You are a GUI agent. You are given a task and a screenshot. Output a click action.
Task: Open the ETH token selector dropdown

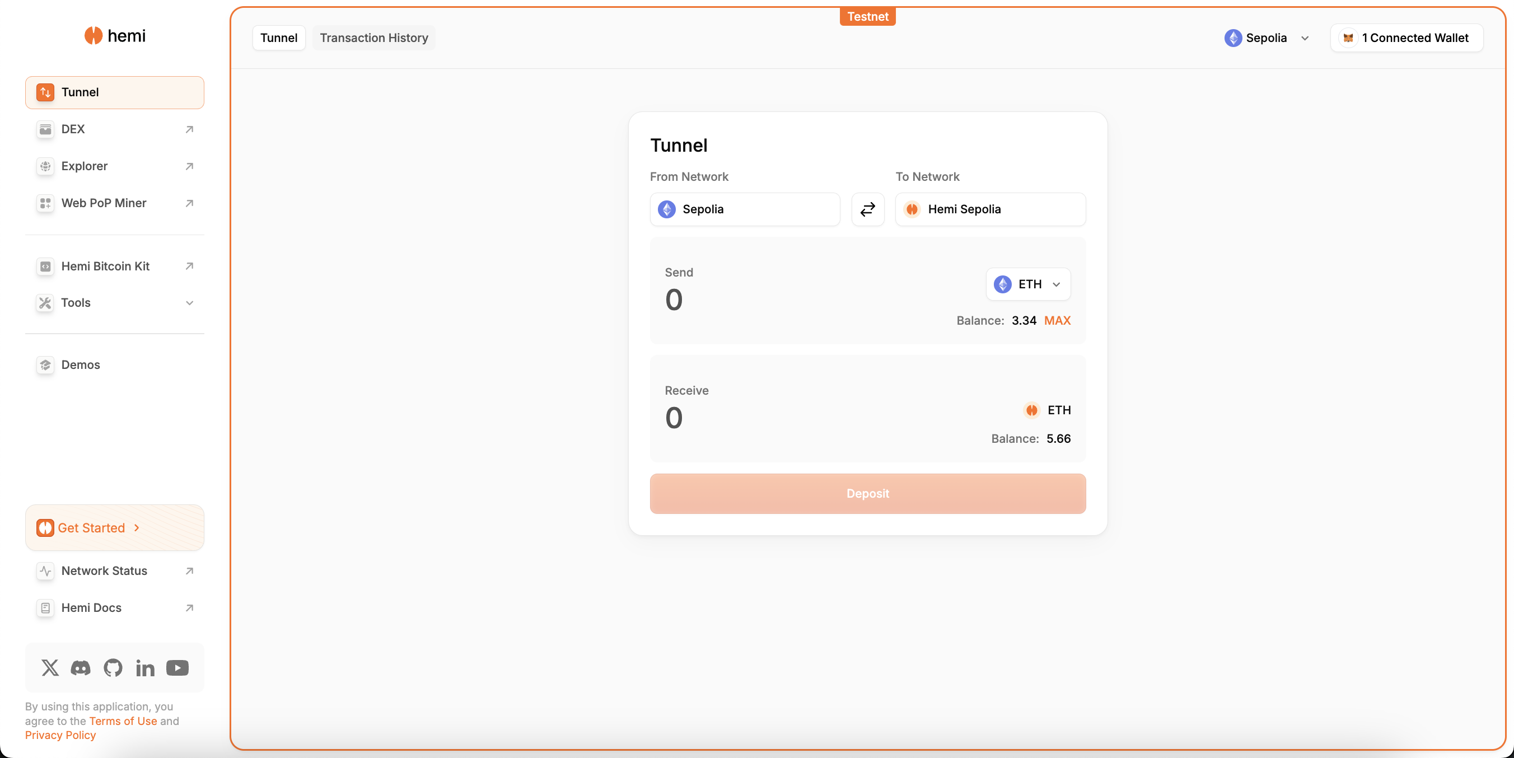coord(1029,284)
